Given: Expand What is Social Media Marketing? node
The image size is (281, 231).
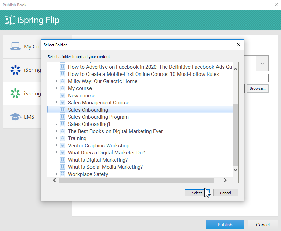Looking at the screenshot, I should click(56, 167).
